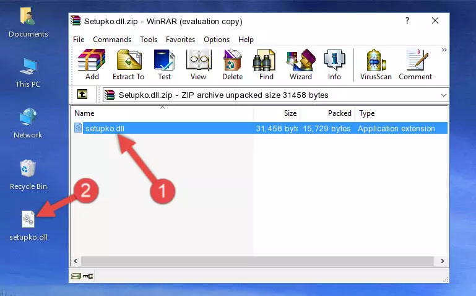Click the horizontal scrollbar right arrow
Viewport: 476px width, 296px height.
pyautogui.click(x=443, y=261)
